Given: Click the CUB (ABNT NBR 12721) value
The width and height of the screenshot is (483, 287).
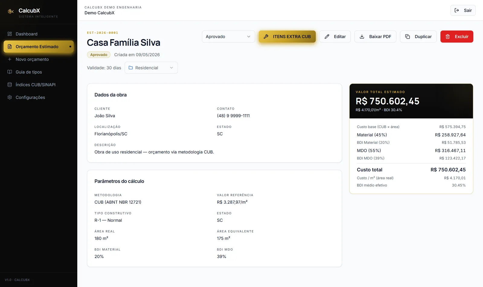Looking at the screenshot, I should [x=118, y=202].
